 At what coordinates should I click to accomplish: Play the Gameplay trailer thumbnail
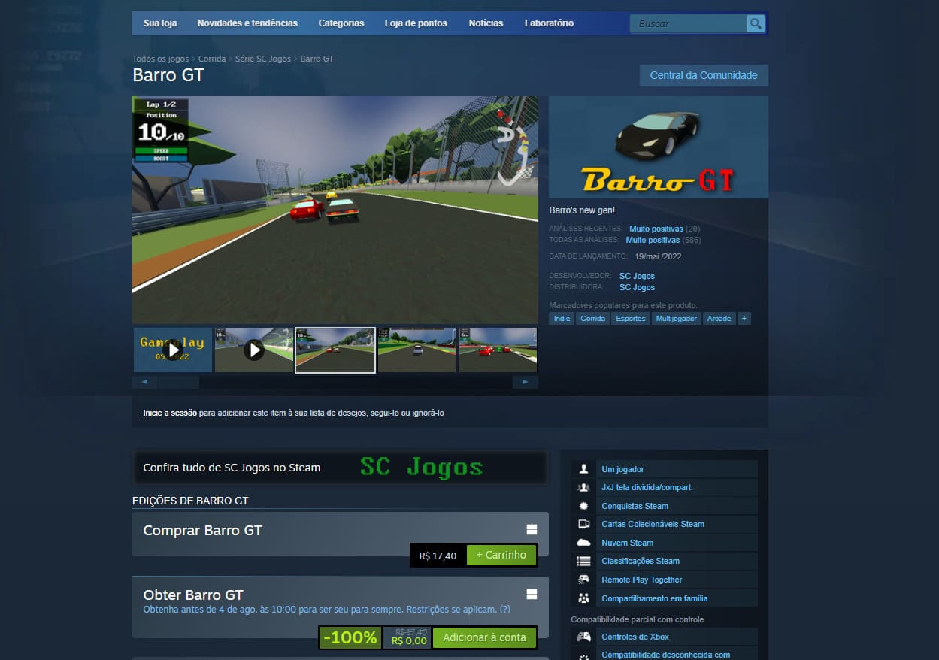tap(173, 350)
